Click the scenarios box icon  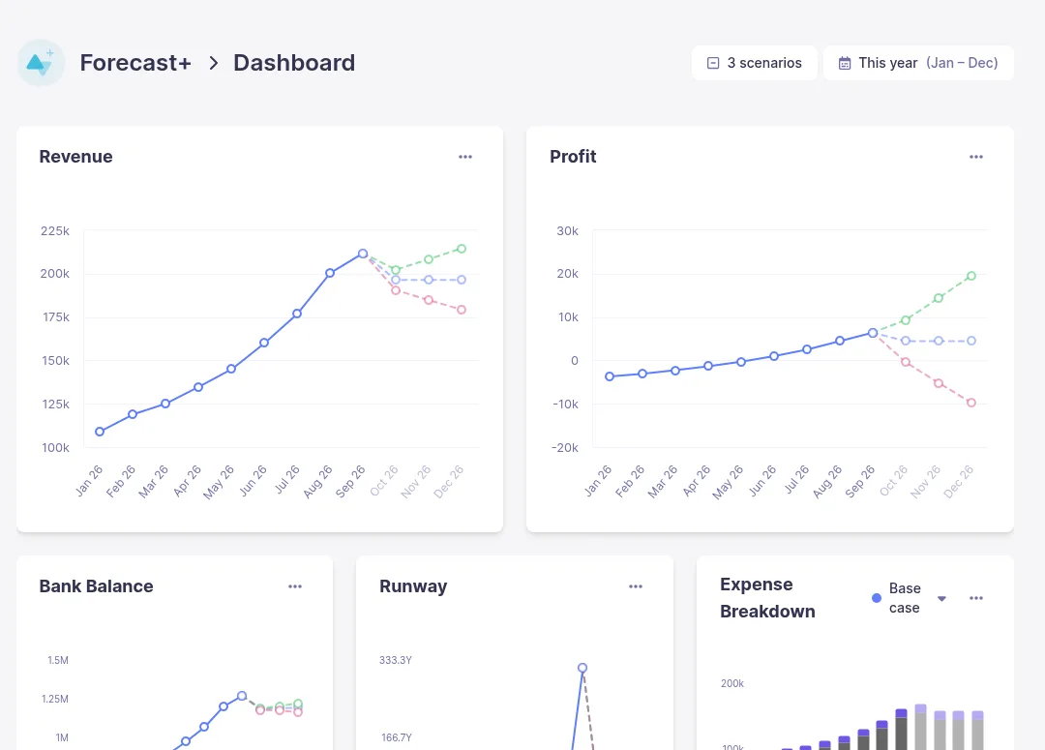click(x=713, y=63)
